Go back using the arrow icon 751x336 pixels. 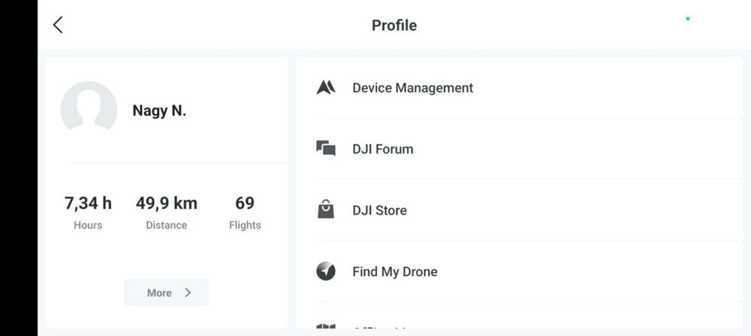(58, 25)
